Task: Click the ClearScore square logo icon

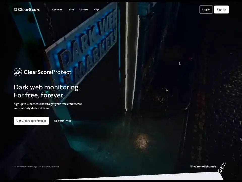Action: pos(15,10)
